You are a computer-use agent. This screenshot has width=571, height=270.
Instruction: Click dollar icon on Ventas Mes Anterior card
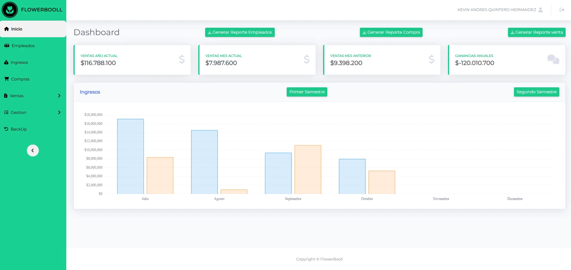[432, 59]
